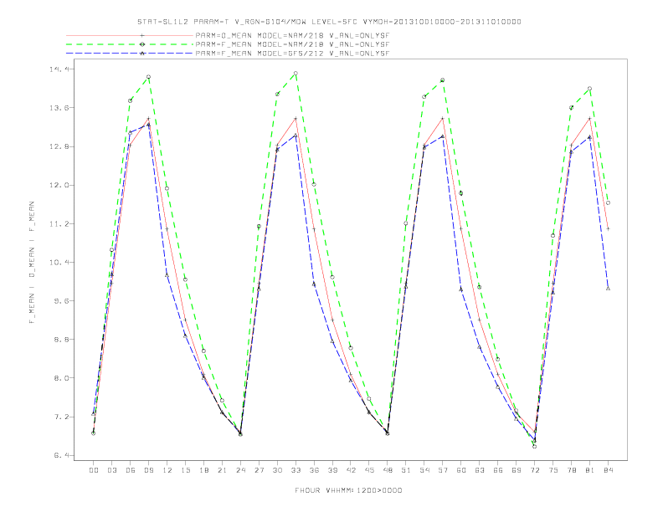
Task: Click green circle data marker at hour 84
Action: coord(608,202)
